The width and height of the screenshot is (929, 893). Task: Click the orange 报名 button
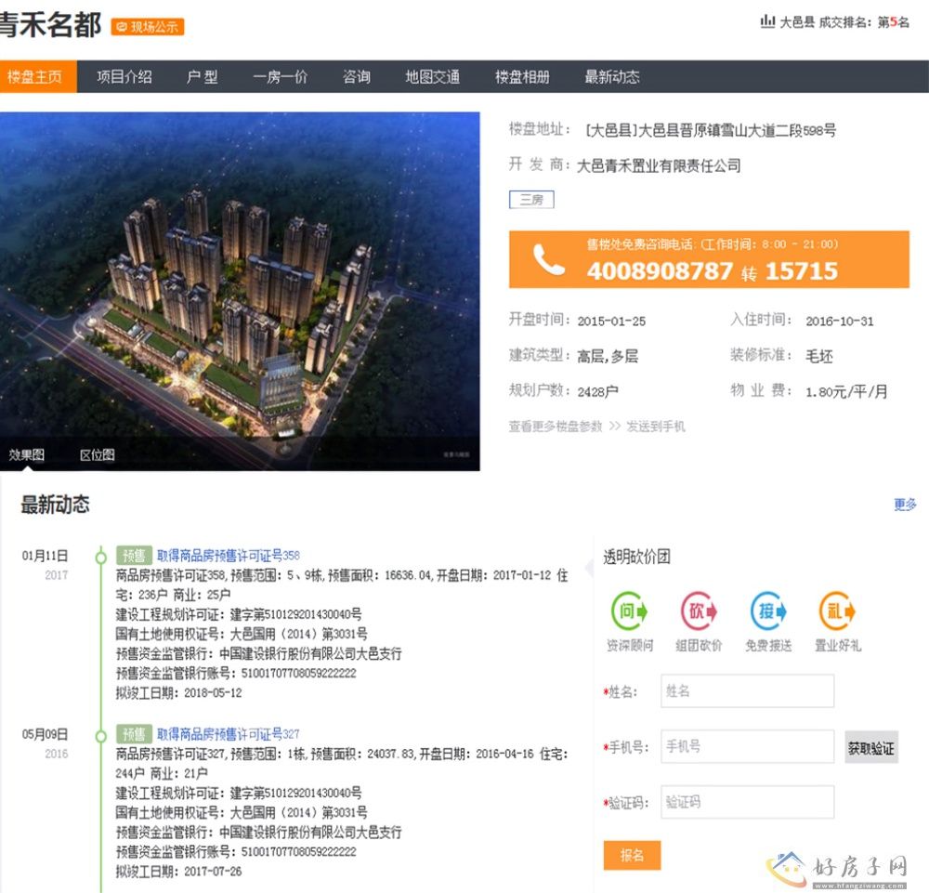[632, 855]
